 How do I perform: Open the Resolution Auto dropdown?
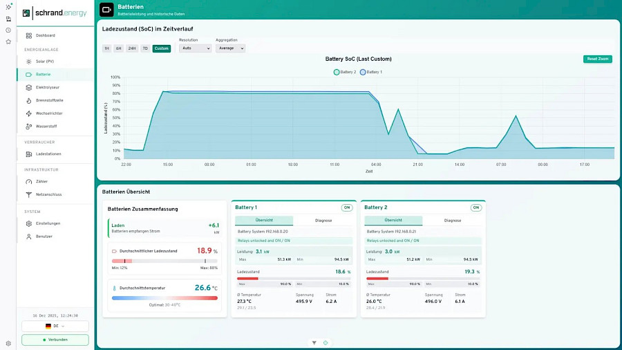[x=195, y=48]
